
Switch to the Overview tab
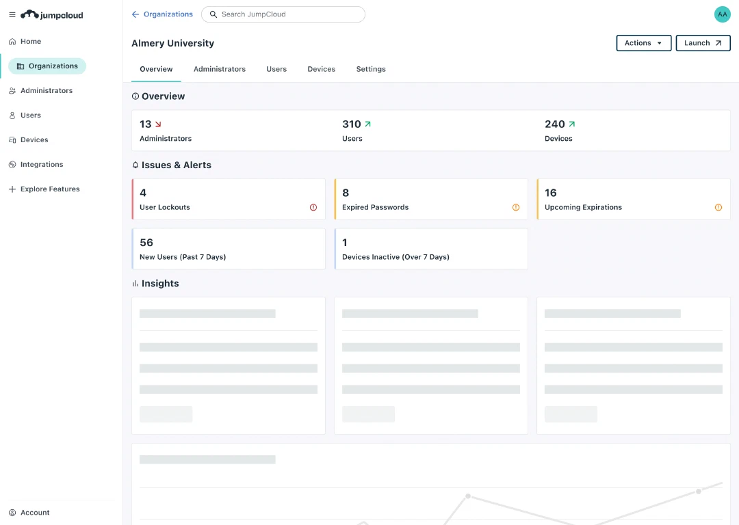pos(156,69)
